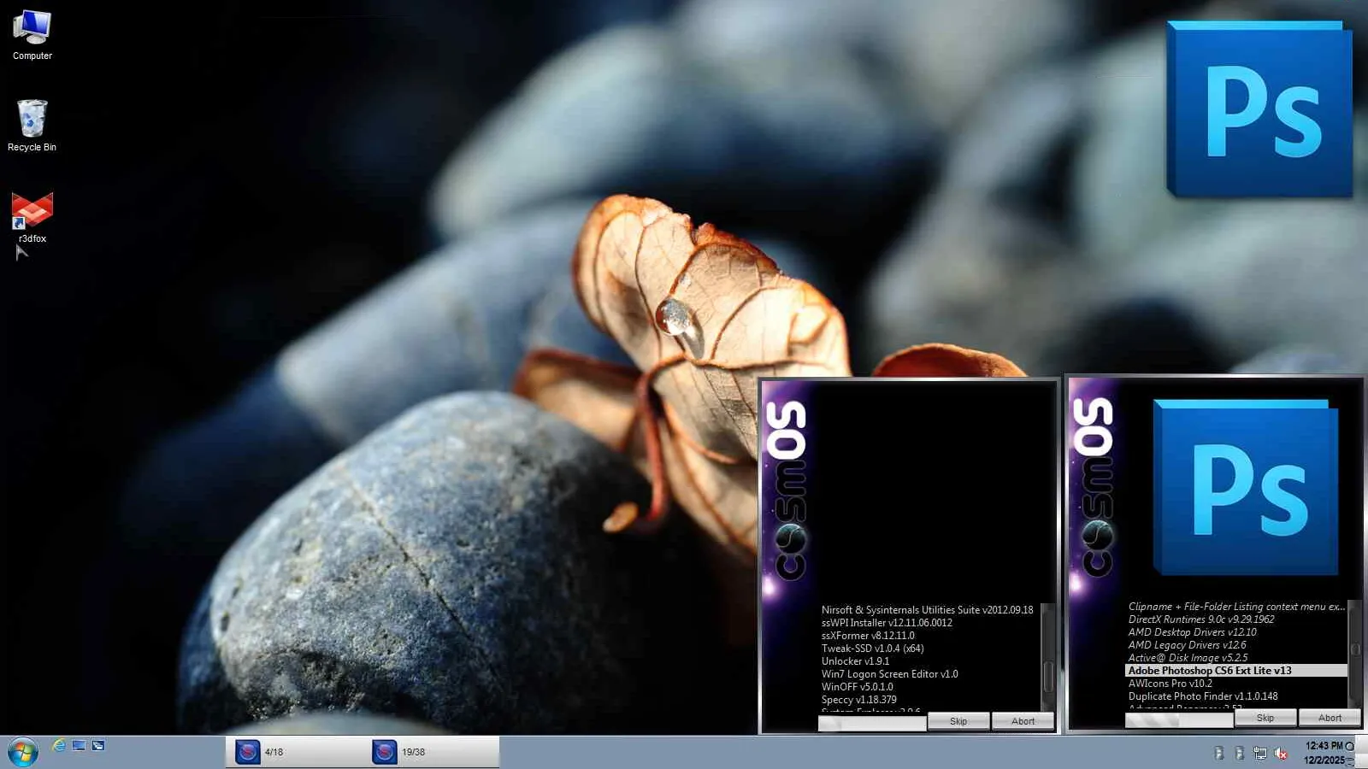Click the Ps logo inside right installer window
This screenshot has width=1368, height=769.
(1246, 487)
